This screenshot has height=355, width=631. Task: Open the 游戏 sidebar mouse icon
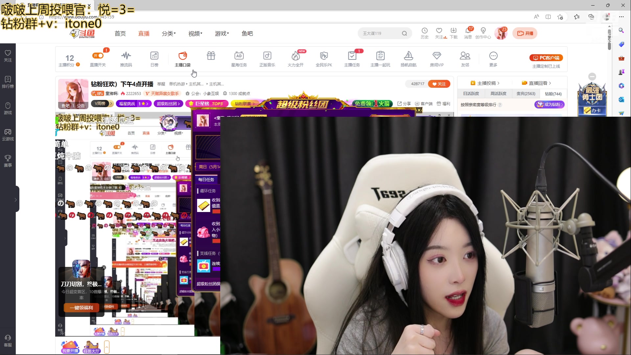pos(8,108)
